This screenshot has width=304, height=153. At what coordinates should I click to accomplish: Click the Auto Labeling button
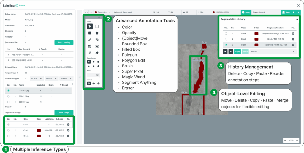64,43
